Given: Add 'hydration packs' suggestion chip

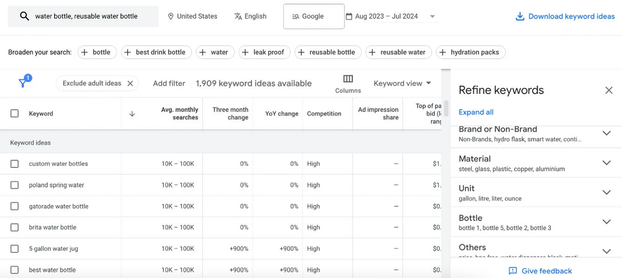Looking at the screenshot, I should tap(471, 52).
